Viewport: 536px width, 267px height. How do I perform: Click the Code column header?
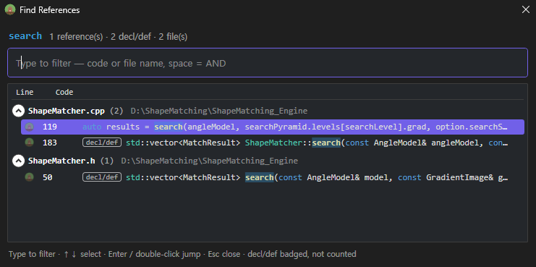click(x=64, y=93)
